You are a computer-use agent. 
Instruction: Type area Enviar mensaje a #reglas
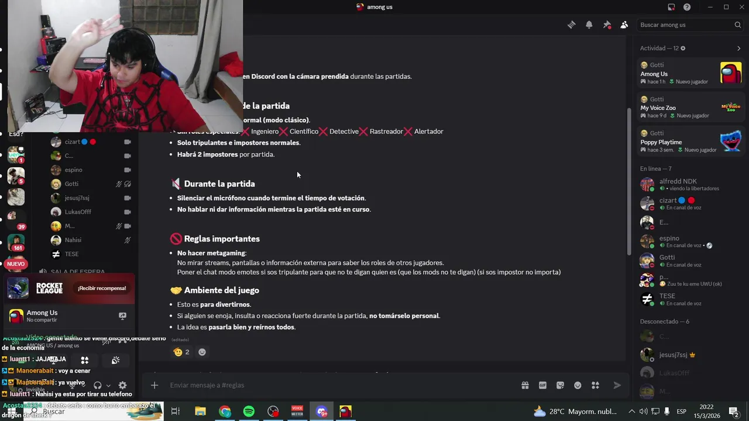(339, 385)
